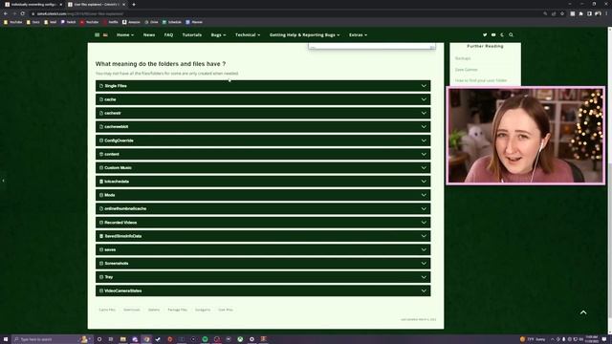Open Spotify from the taskbar
This screenshot has width=612, height=344.
205,339
